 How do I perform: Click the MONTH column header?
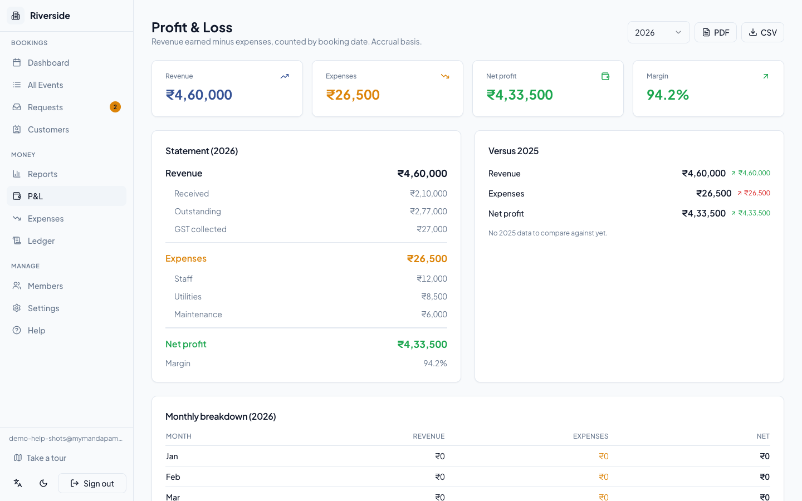pos(179,436)
